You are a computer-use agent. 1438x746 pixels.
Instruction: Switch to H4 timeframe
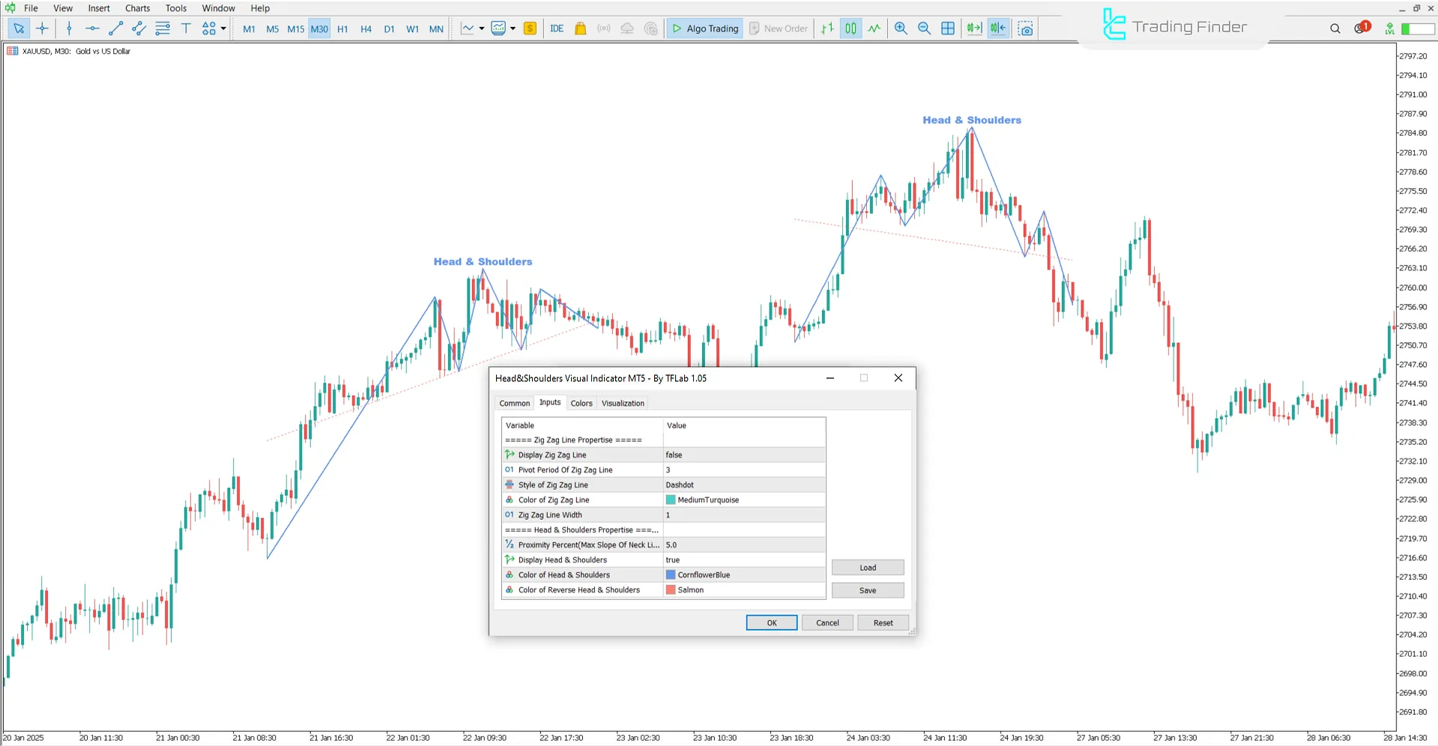pos(366,29)
